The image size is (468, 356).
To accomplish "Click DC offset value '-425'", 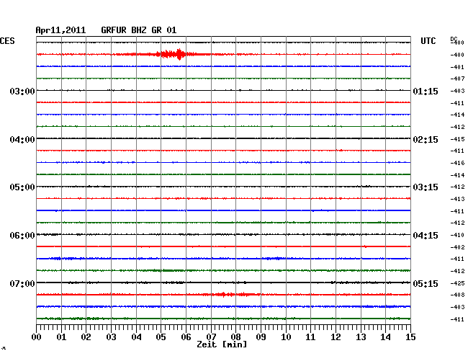I will point(457,283).
